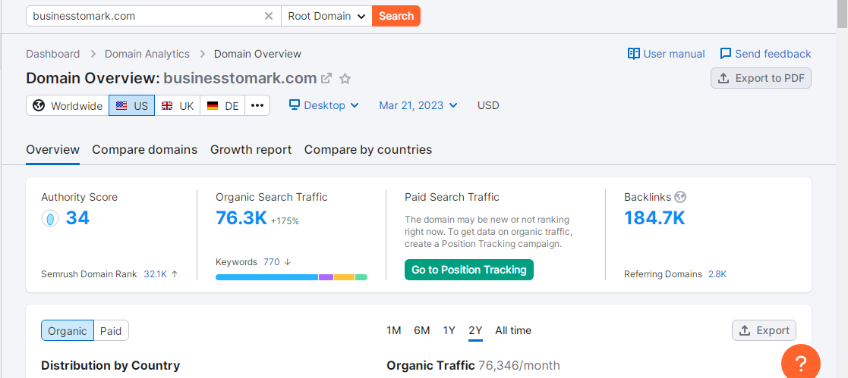
Task: Open the Growth report tab
Action: point(251,149)
